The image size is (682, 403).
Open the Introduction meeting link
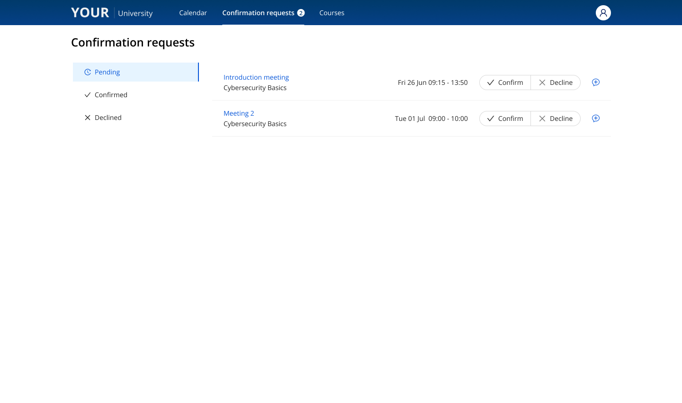tap(256, 77)
